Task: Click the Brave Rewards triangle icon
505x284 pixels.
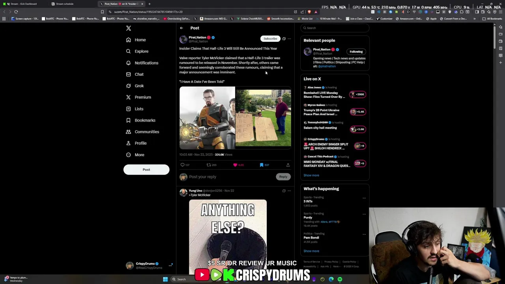Action: (316, 12)
